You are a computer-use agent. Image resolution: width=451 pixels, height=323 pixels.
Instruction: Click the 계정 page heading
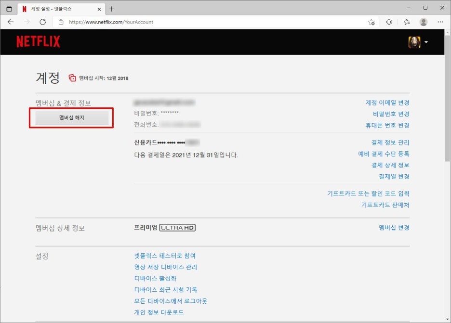[48, 78]
